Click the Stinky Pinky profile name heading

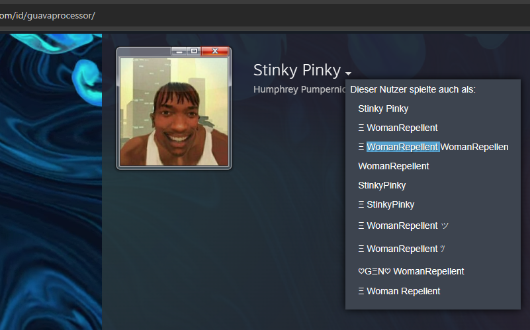pyautogui.click(x=297, y=70)
